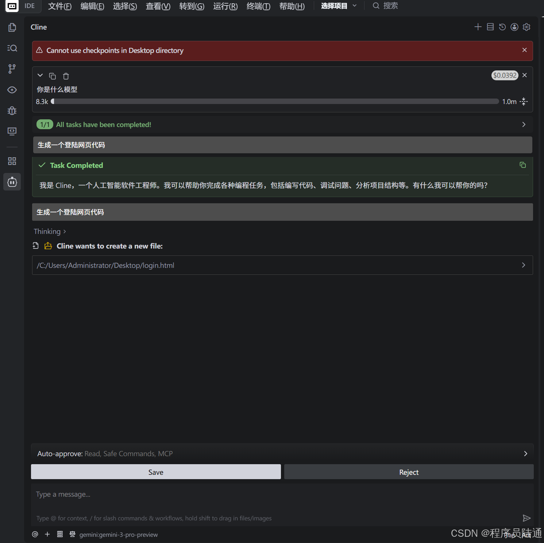Open the Extensions grid icon
This screenshot has height=543, width=544.
(12, 161)
